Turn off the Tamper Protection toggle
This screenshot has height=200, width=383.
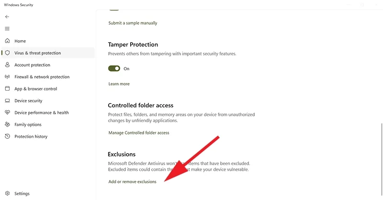pyautogui.click(x=114, y=69)
